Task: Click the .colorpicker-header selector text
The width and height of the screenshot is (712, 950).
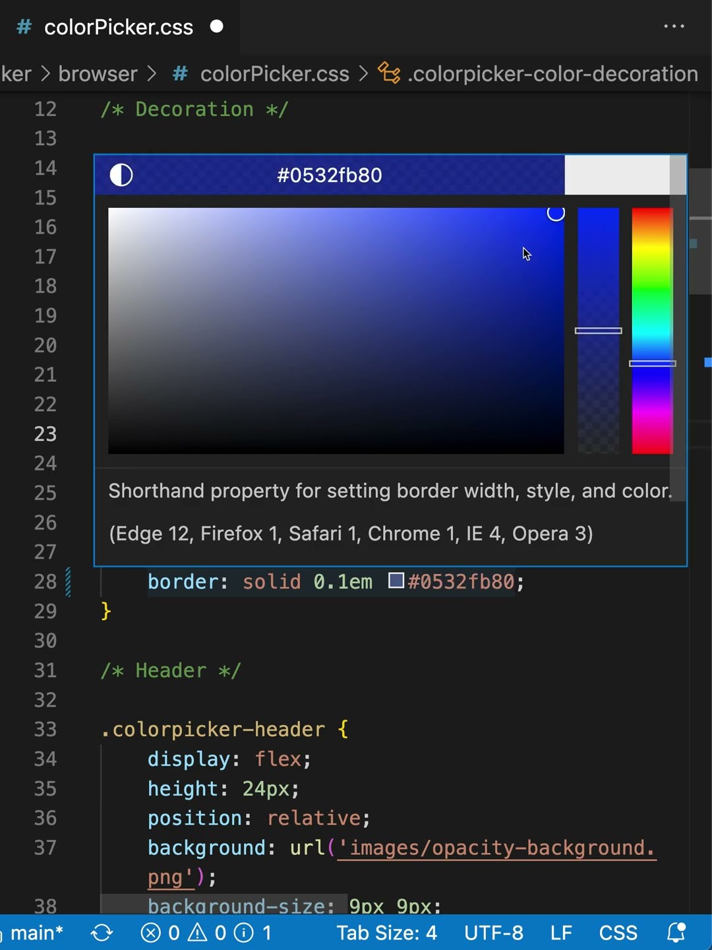Action: click(212, 729)
